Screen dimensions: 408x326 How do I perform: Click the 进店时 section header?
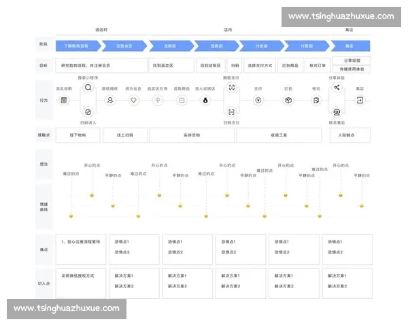pos(101,30)
